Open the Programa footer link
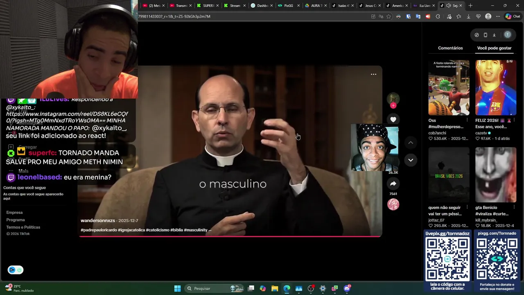Screen dimensions: 524x295 (x=16, y=220)
